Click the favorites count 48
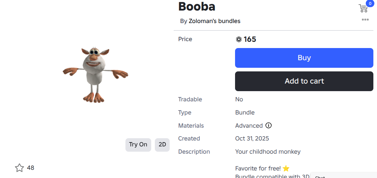Screen dimensions: 377x178 (31, 168)
